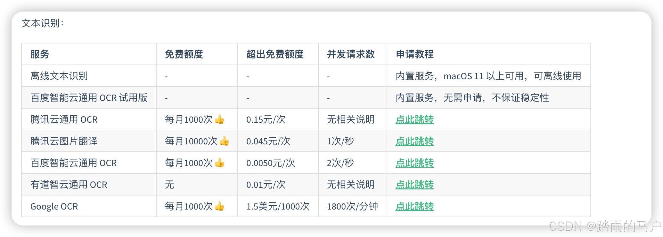Click the 内置服务，无需申请，不保证稳定性 description

click(472, 98)
